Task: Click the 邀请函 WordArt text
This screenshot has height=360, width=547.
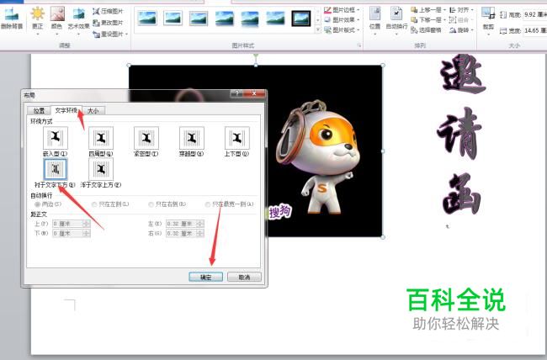Action: (461, 135)
